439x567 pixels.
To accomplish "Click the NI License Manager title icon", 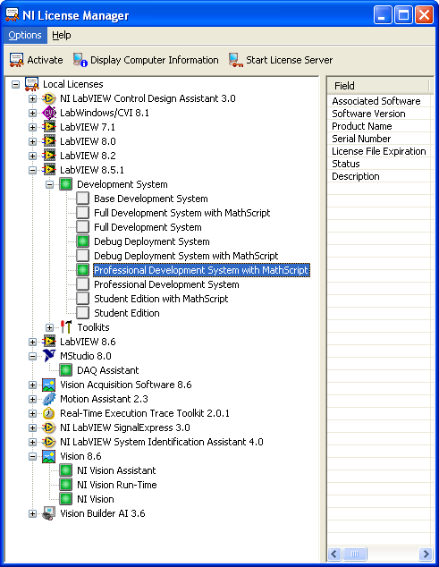I will pyautogui.click(x=12, y=15).
